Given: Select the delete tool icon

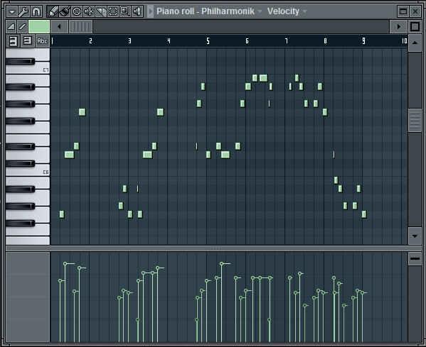Looking at the screenshot, I should tap(77, 11).
